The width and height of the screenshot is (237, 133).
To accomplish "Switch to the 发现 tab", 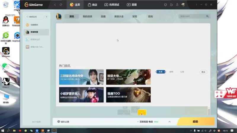I will pos(134,17).
